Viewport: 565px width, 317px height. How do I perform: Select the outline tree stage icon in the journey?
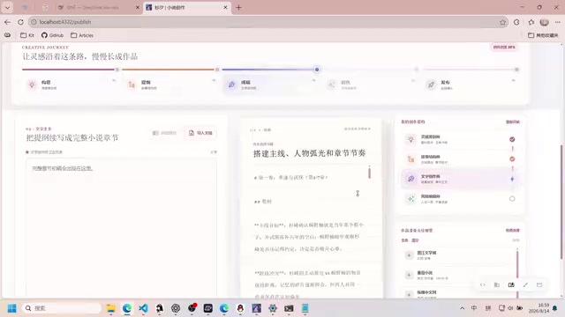pyautogui.click(x=132, y=85)
